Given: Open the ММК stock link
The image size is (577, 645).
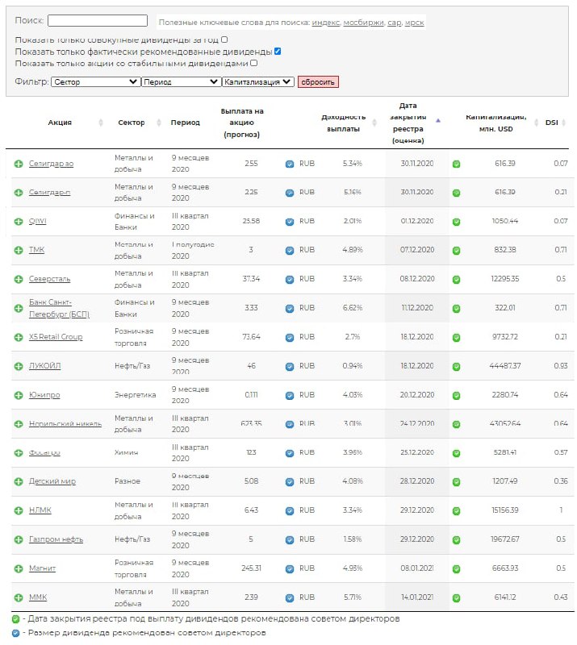Looking at the screenshot, I should pos(38,597).
